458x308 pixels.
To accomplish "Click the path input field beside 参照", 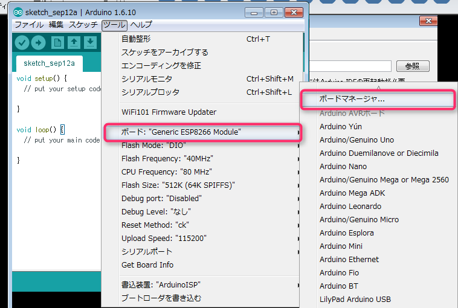I will (350, 66).
